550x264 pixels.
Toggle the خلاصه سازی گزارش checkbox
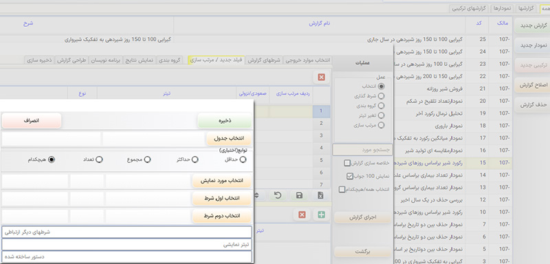pos(347,163)
